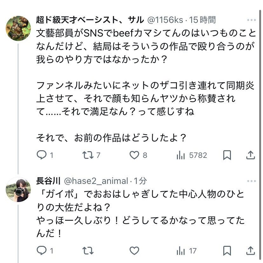Open more options for the first tweet
This screenshot has height=263, width=263.
[x=251, y=20]
